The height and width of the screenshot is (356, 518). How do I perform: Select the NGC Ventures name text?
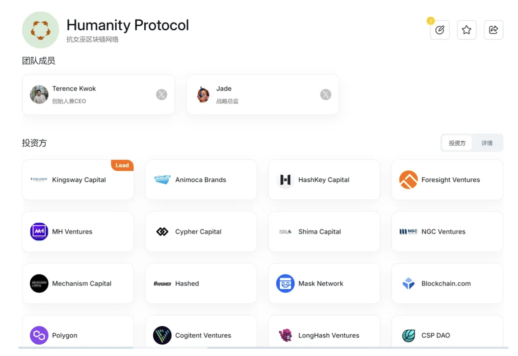click(x=443, y=232)
